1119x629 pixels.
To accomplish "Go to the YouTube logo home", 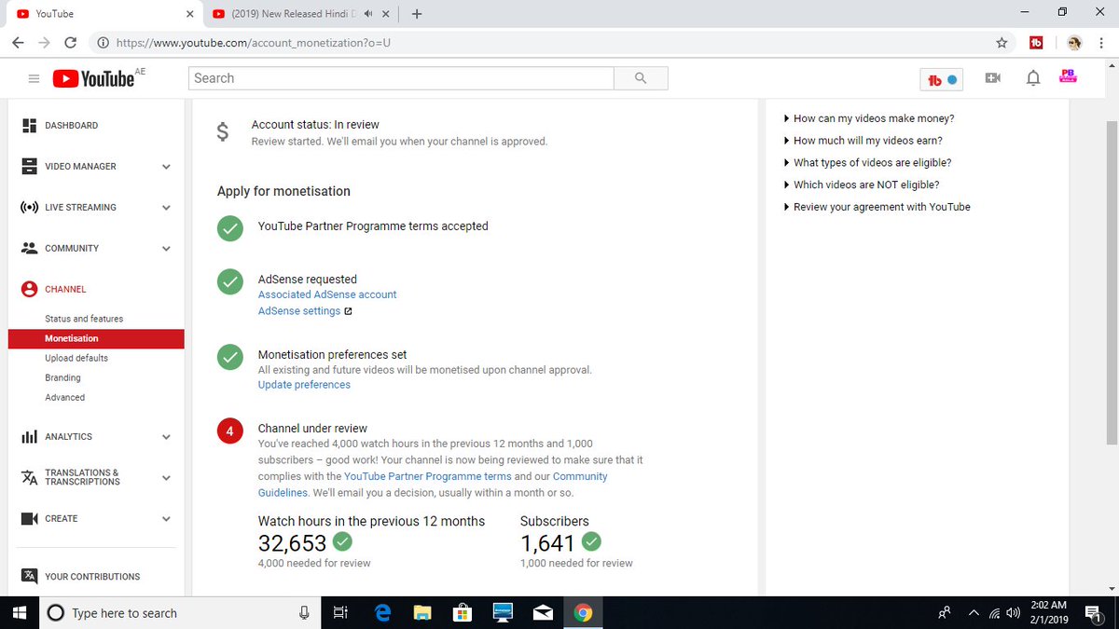I will (x=93, y=79).
